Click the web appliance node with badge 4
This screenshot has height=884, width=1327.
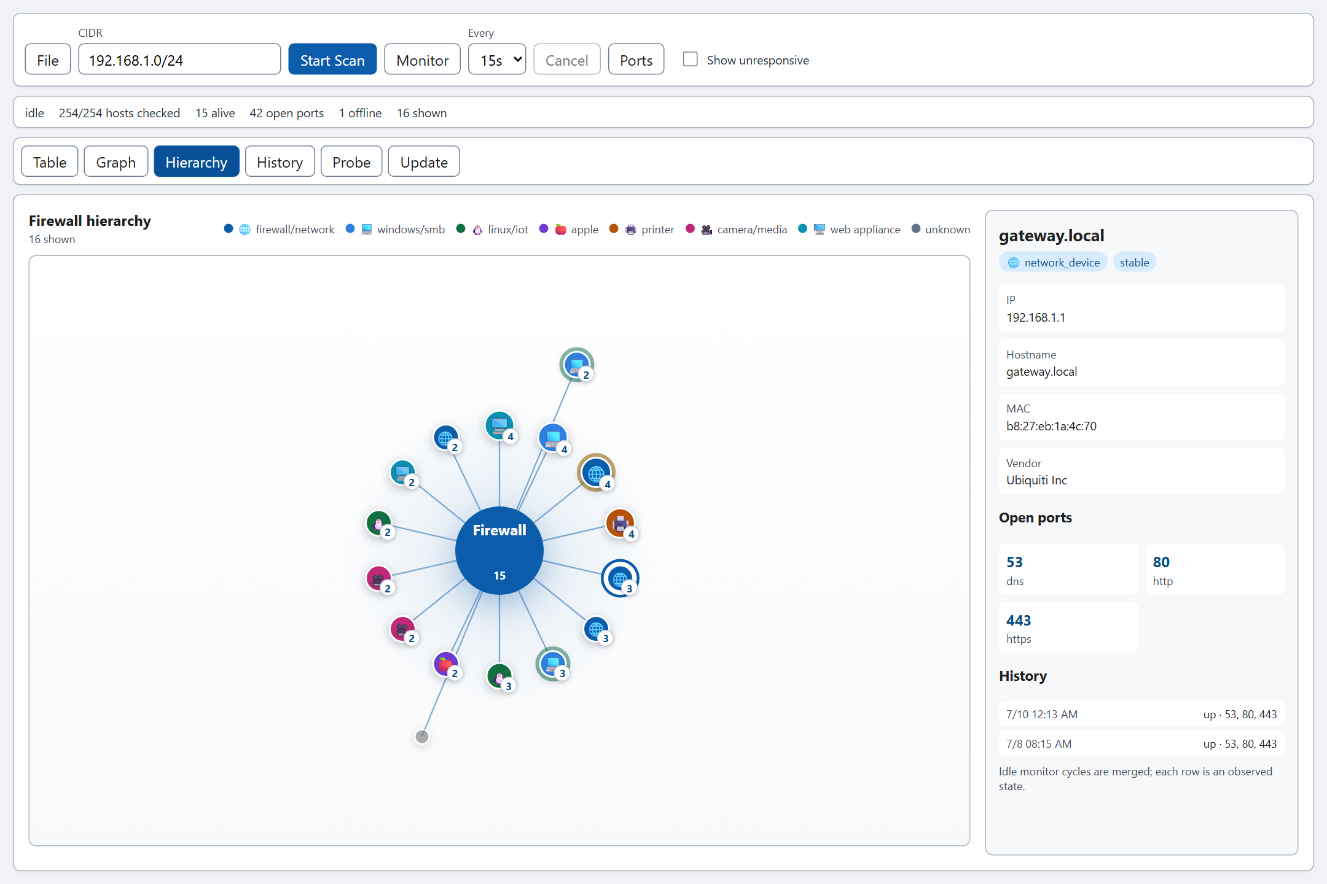(499, 425)
